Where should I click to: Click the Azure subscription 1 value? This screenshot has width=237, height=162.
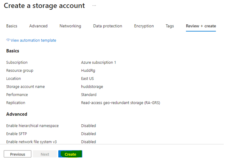pos(99,62)
